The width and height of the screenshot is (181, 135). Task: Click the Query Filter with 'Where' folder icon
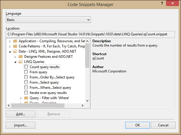pos(26,98)
